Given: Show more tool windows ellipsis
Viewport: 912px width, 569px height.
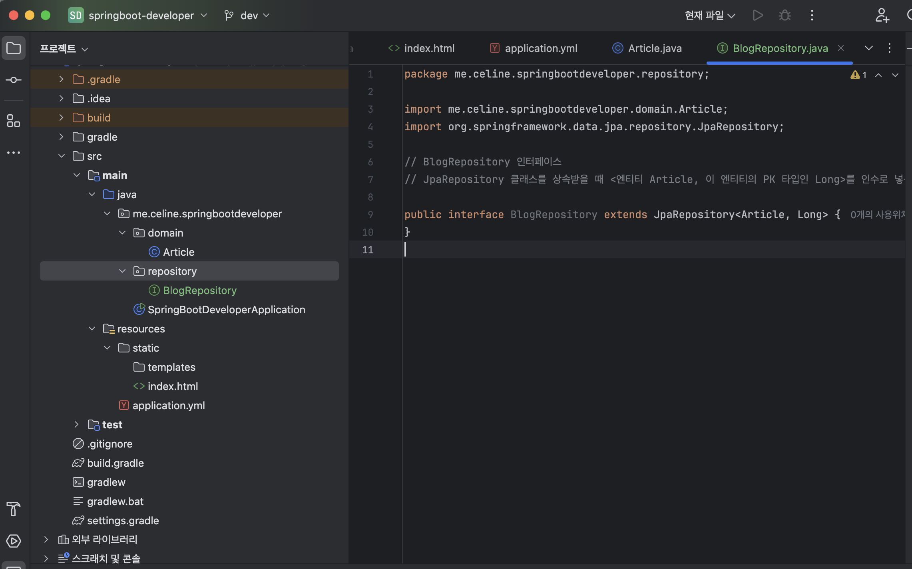Looking at the screenshot, I should coord(14,153).
